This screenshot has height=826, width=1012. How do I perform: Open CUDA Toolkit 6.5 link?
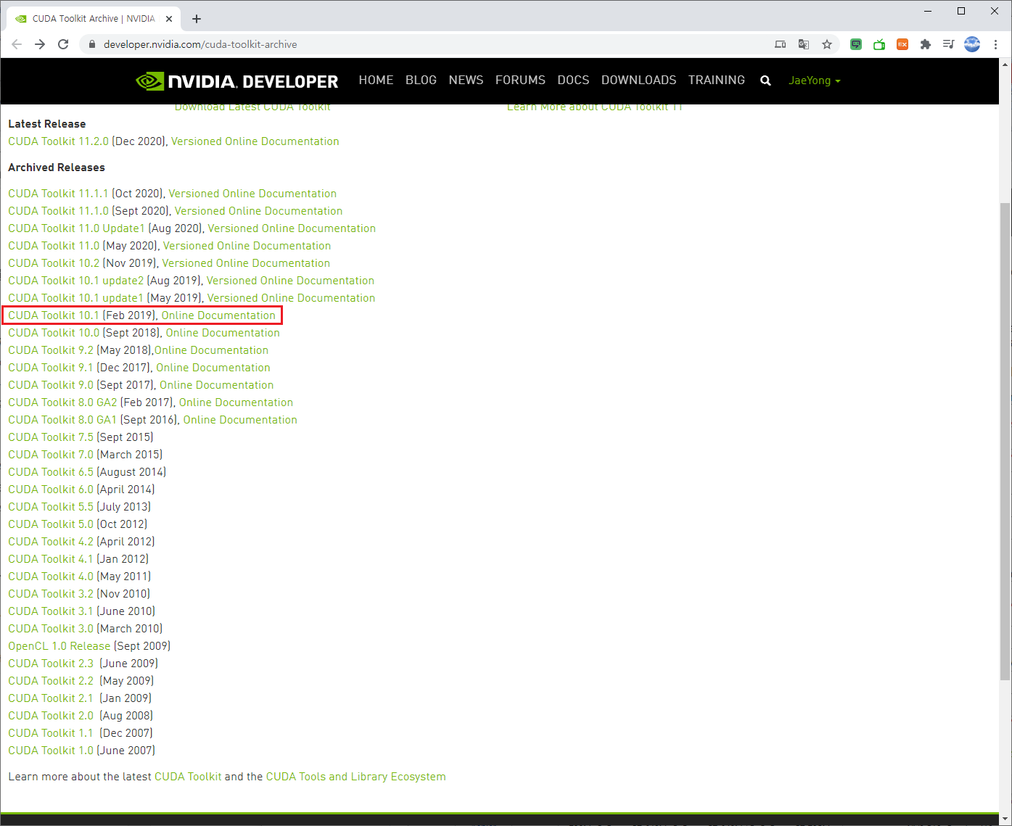(51, 472)
